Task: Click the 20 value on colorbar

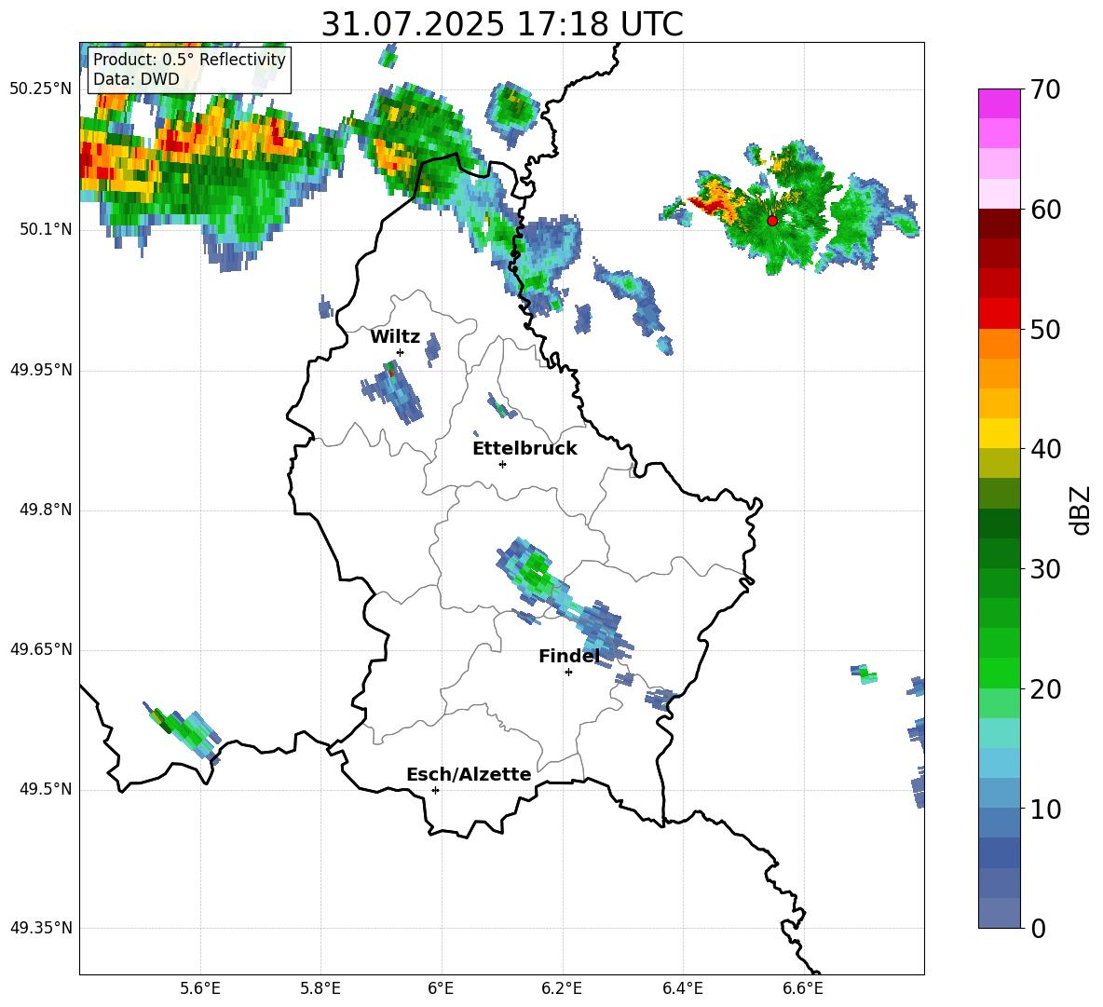Action: (1045, 689)
